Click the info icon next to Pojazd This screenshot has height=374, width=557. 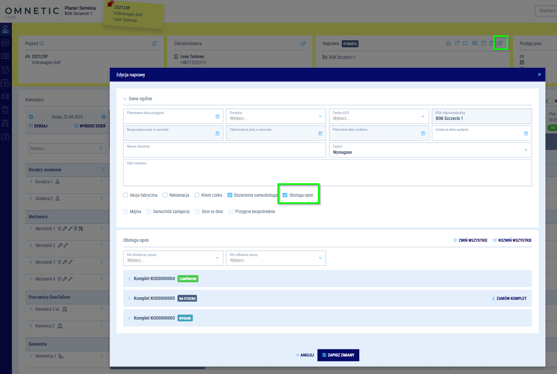(x=42, y=44)
